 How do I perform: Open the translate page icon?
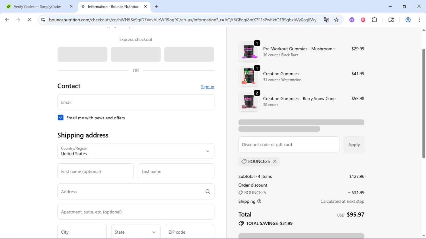(x=326, y=20)
